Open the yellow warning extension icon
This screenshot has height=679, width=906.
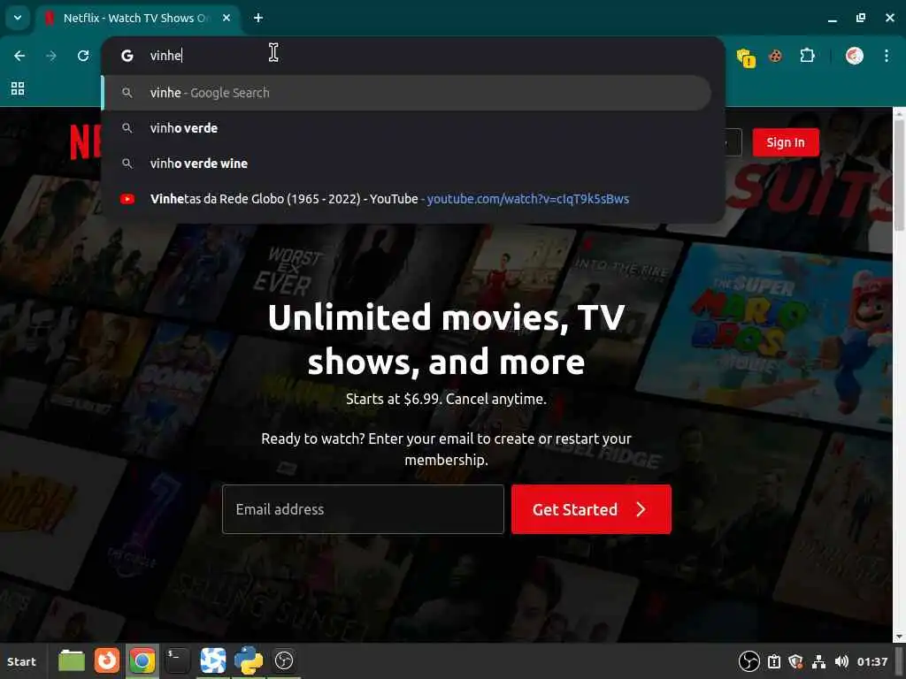(746, 57)
